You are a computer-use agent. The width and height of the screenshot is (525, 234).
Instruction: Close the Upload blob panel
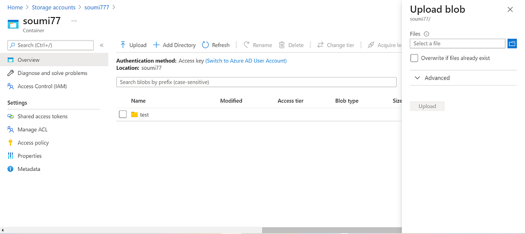pyautogui.click(x=510, y=9)
